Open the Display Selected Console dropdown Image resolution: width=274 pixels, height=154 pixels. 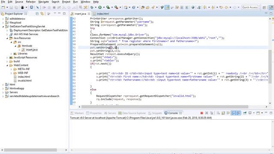pyautogui.click(x=254, y=113)
